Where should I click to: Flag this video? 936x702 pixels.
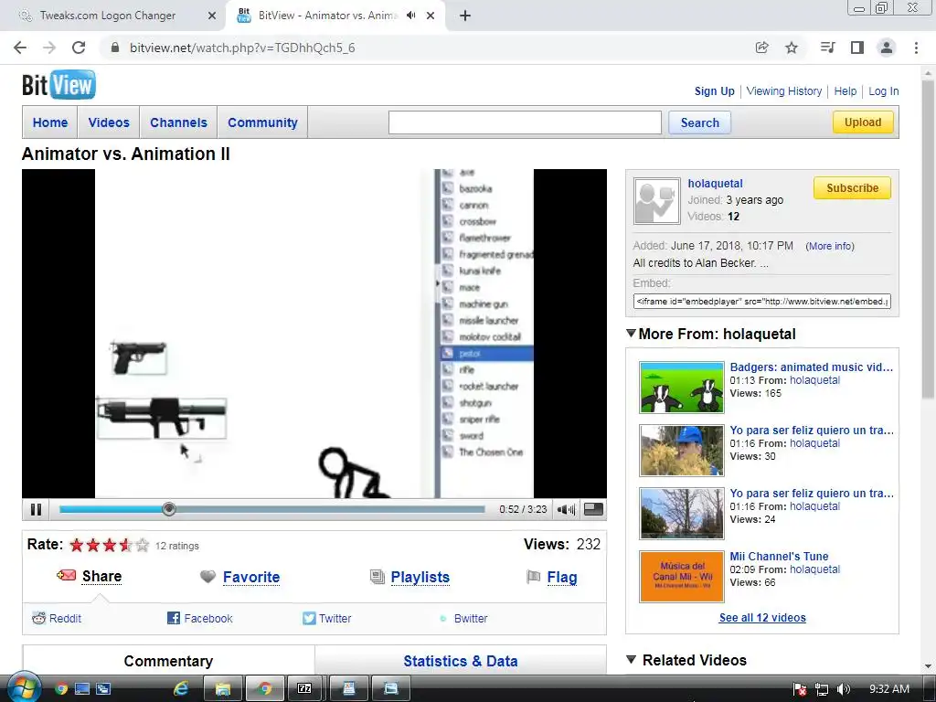tap(562, 578)
